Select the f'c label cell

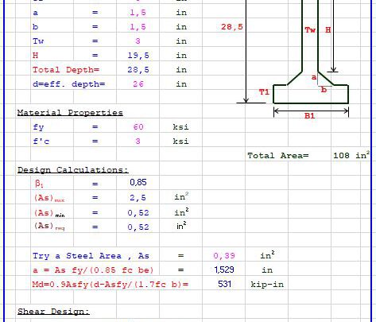point(41,142)
